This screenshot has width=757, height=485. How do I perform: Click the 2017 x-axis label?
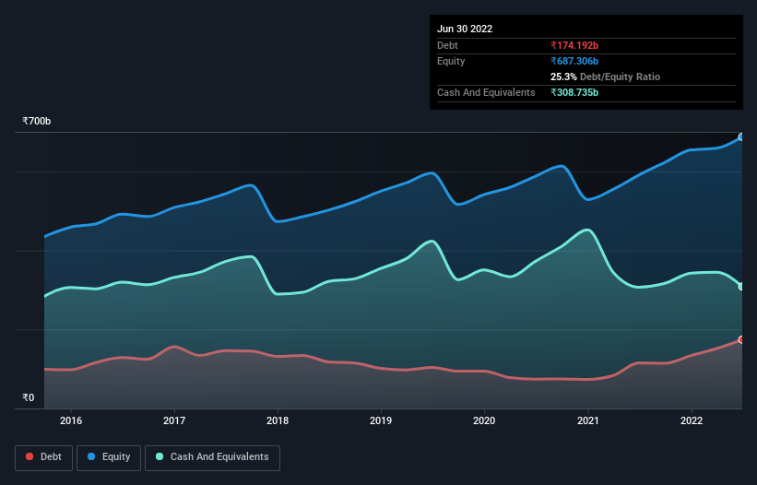[x=174, y=420]
